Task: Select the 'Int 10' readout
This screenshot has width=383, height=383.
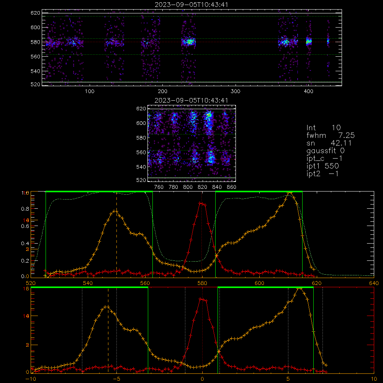Action: 323,128
